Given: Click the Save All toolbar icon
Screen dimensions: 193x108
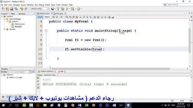Looking at the screenshot, I should click(16, 9).
